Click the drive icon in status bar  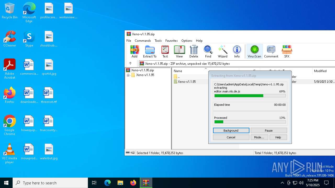tap(128, 153)
